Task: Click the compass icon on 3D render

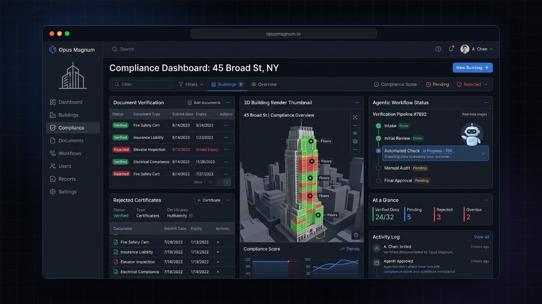Action: pos(356,235)
